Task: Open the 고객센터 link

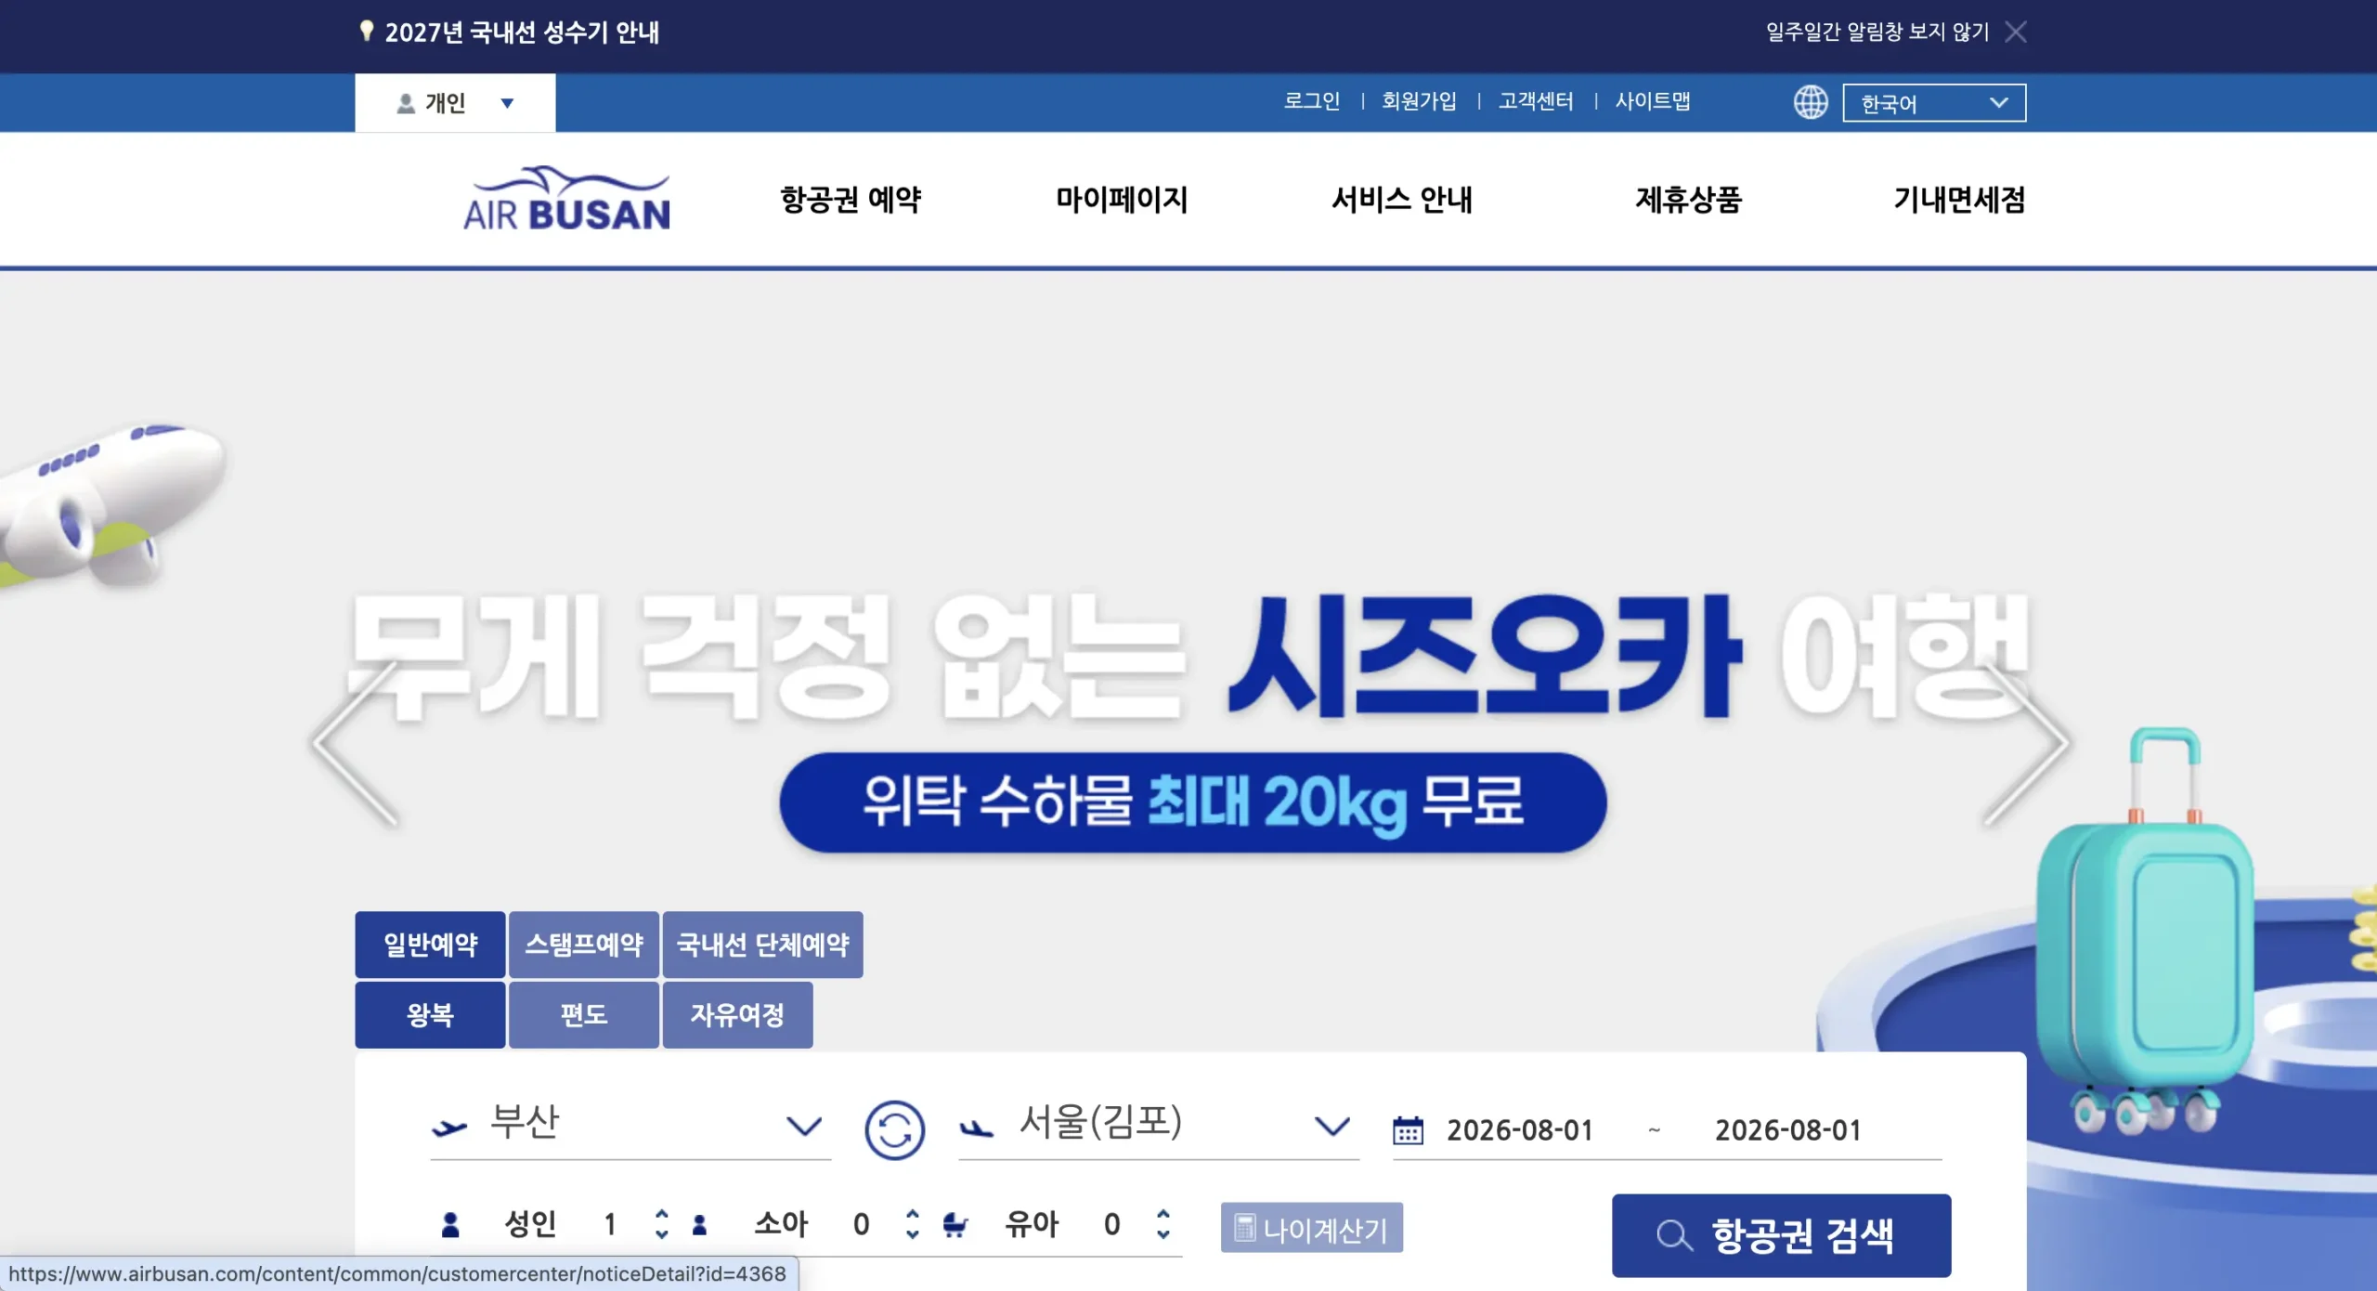Action: 1536,101
